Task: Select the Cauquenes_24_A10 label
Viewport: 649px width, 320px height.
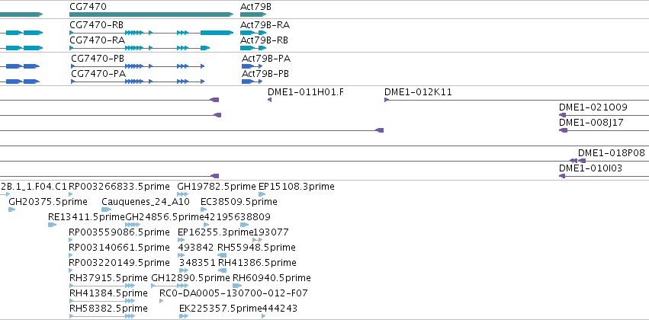Action: [146, 202]
